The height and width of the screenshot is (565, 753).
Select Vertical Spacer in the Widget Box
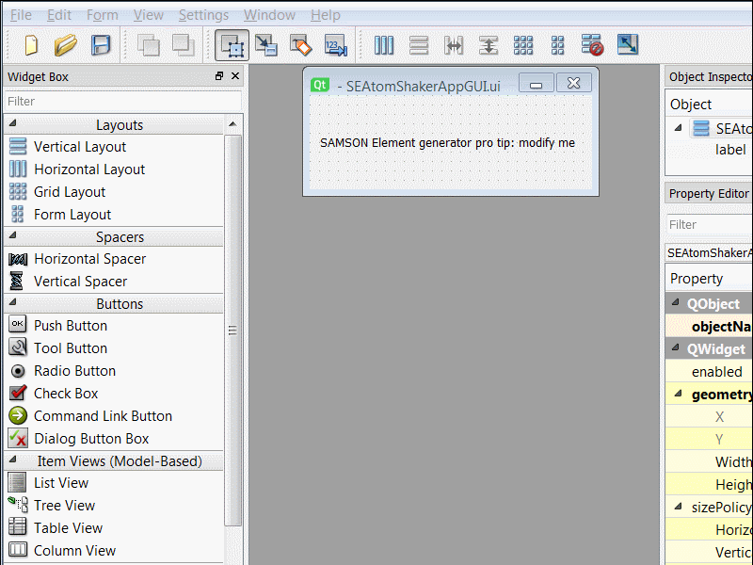[x=80, y=281]
